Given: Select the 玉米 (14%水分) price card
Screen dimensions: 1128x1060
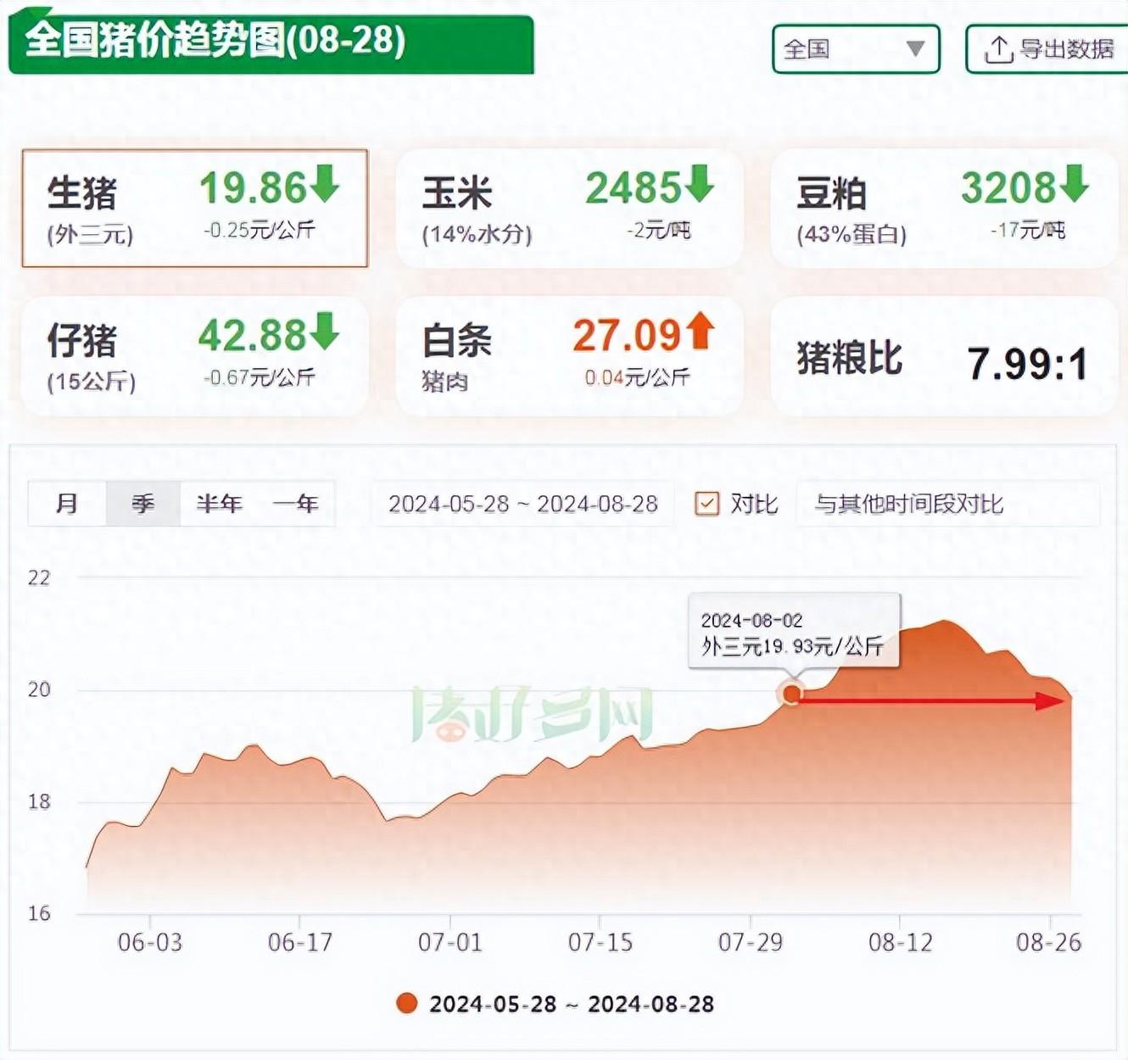Looking at the screenshot, I should [x=569, y=209].
